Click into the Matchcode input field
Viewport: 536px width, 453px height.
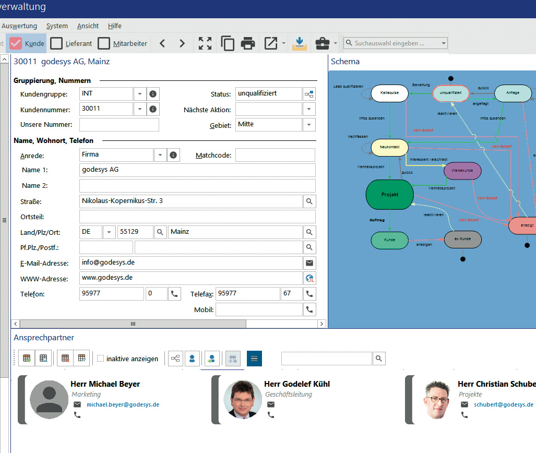(275, 155)
